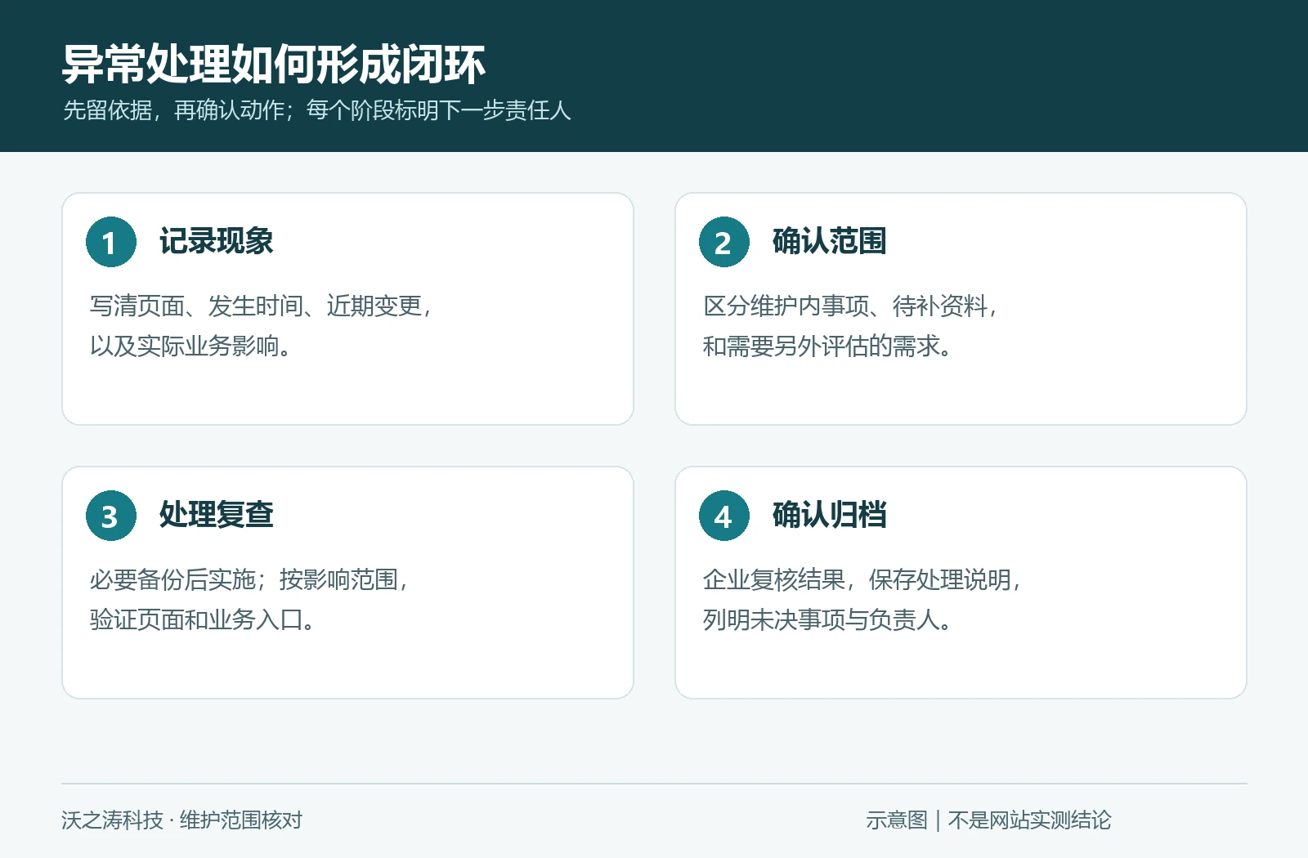
Task: Select the heading 记录现象
Action: coord(216,241)
